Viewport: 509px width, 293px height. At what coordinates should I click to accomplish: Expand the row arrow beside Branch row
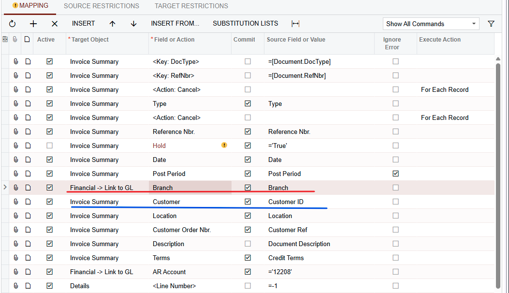tap(5, 187)
